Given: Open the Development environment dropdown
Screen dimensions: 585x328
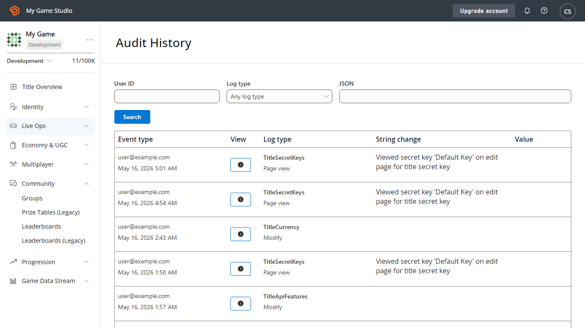Looking at the screenshot, I should pyautogui.click(x=30, y=61).
